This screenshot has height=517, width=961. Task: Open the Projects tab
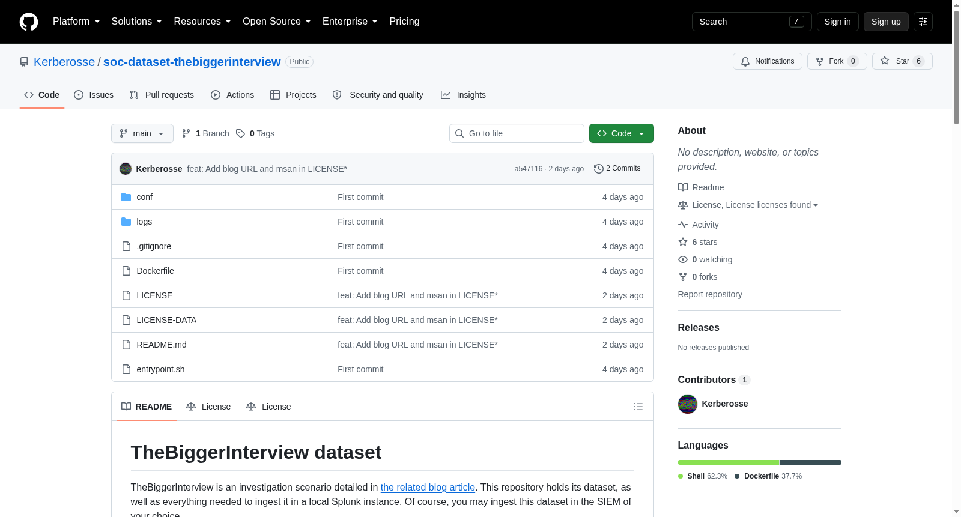click(x=293, y=95)
